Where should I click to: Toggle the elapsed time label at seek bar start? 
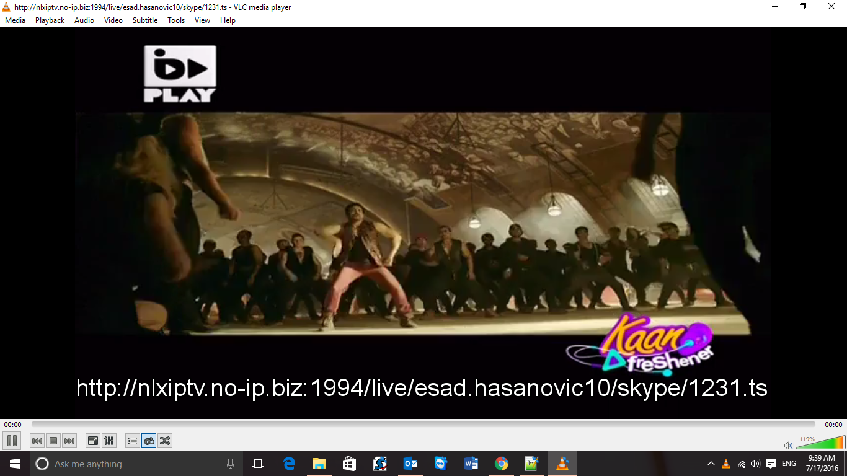pyautogui.click(x=12, y=425)
